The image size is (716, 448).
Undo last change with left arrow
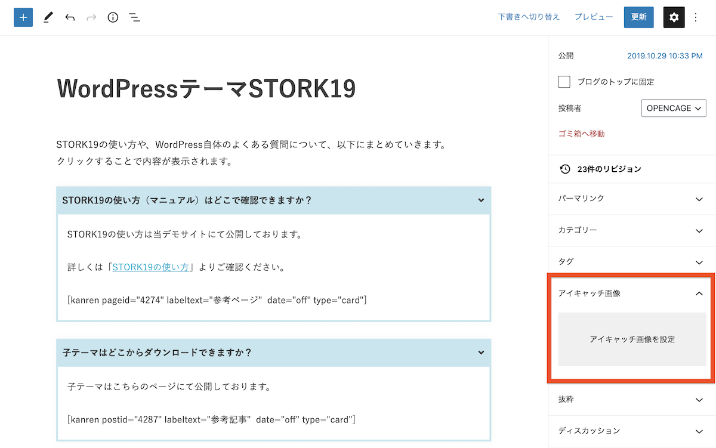point(70,17)
